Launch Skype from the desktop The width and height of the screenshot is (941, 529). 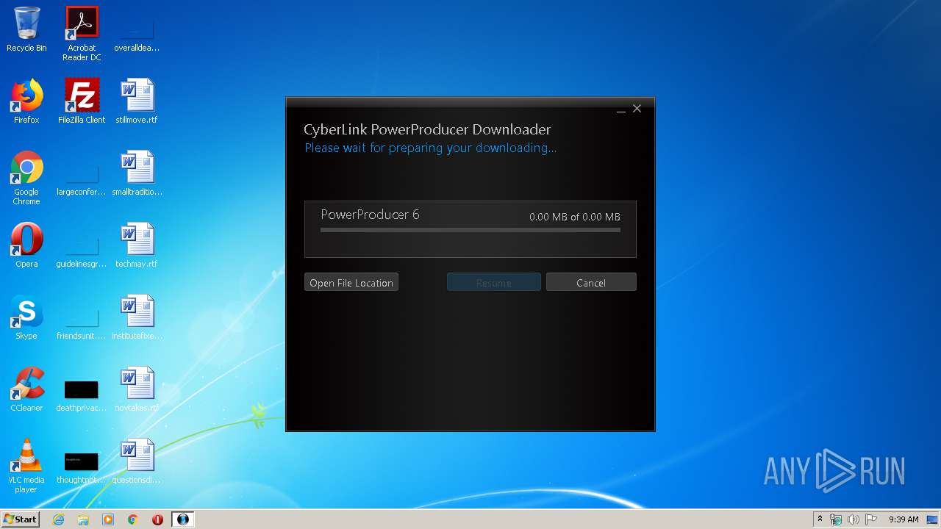pos(26,317)
